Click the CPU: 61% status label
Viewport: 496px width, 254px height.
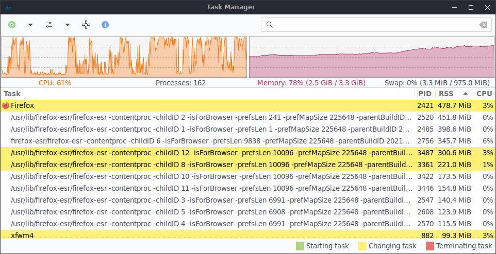55,83
